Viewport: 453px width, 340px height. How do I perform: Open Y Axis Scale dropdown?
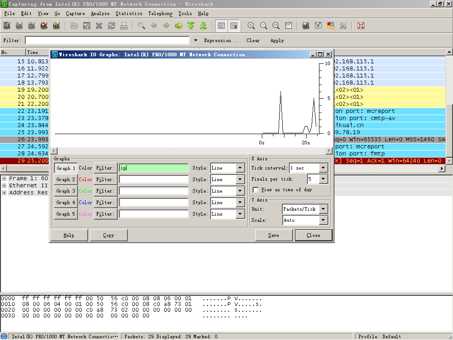323,220
